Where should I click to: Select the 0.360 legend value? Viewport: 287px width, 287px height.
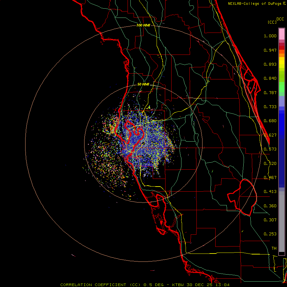270,206
